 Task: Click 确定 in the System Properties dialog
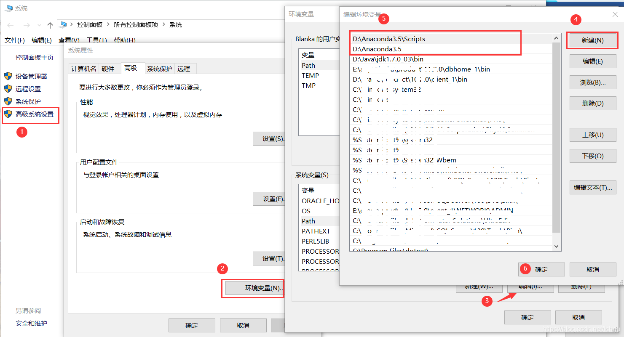point(192,325)
